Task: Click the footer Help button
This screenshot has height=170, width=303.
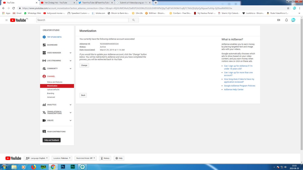Action: pyautogui.click(x=119, y=158)
